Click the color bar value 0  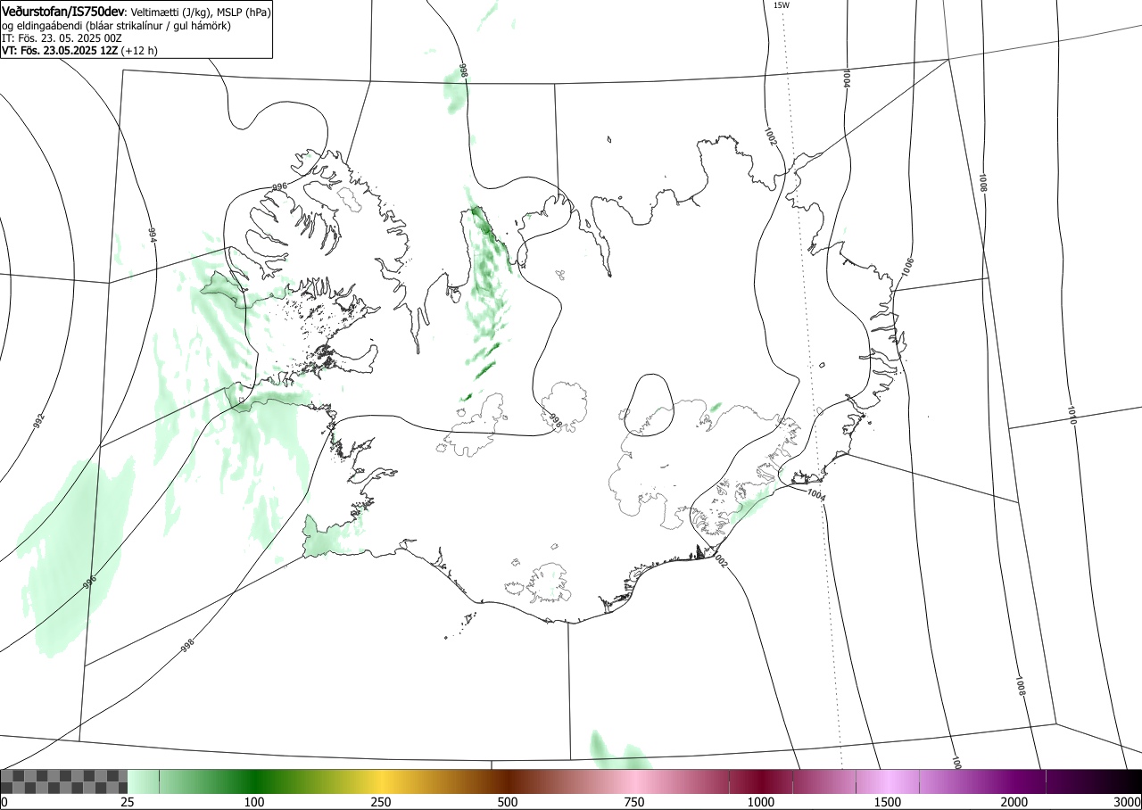coord(4,803)
